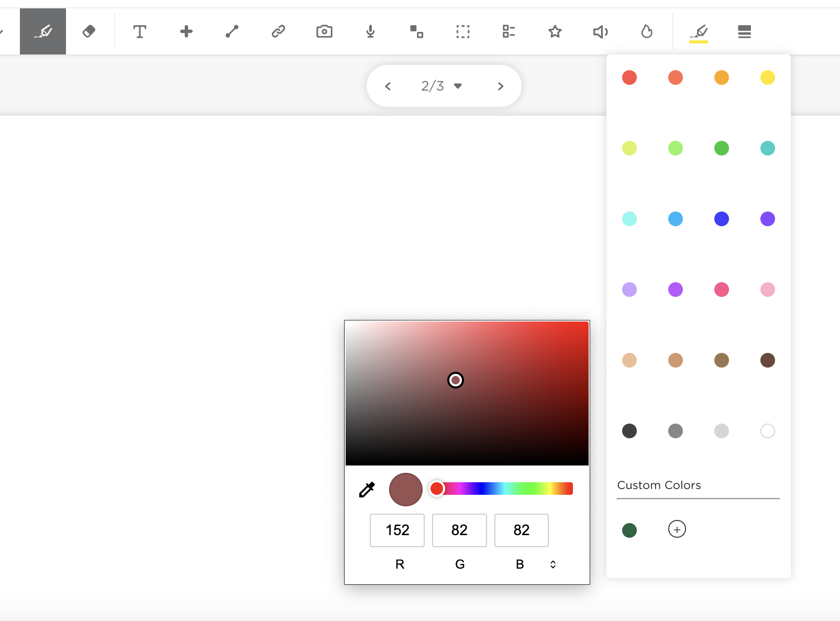Choose the violet purple swatch

click(768, 219)
